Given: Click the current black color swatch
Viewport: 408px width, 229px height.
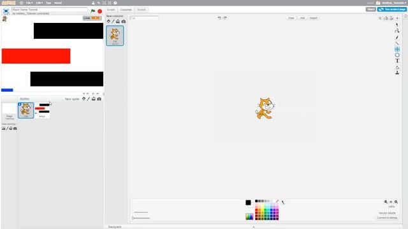Looking at the screenshot, I should coord(248,203).
